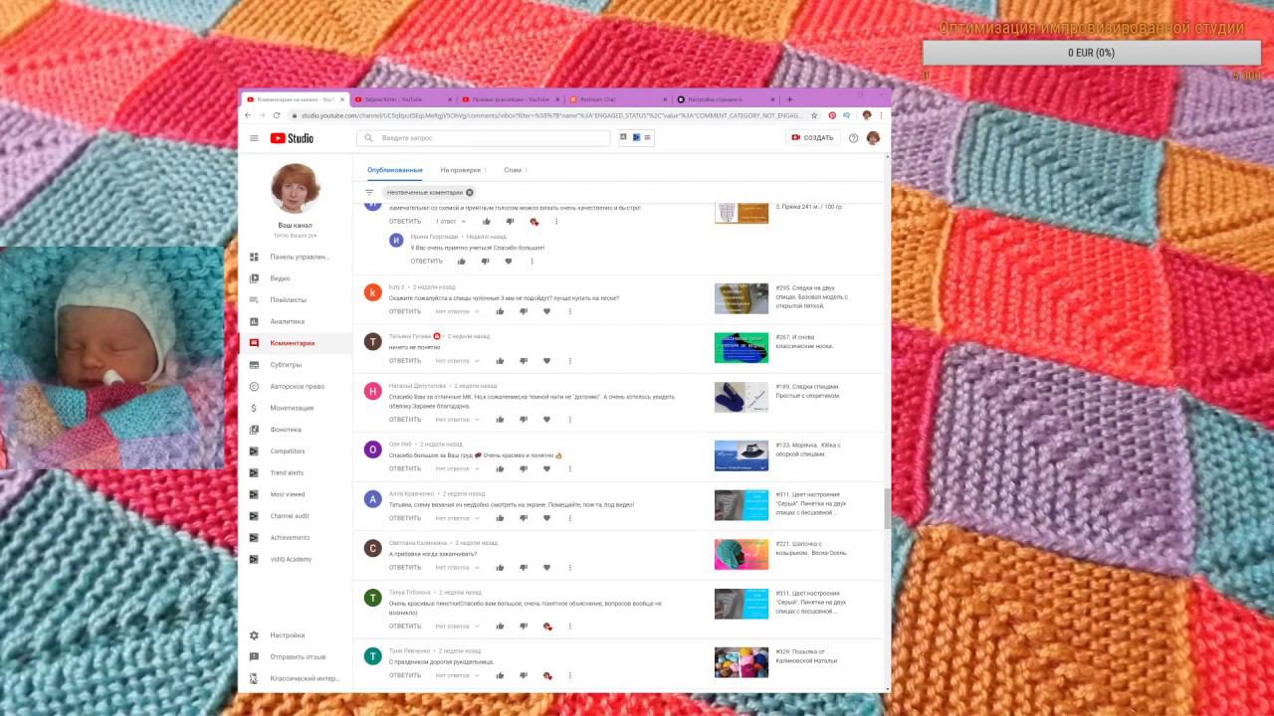Expand 'Нет ответов' under Светлана Калинкина's comment

tap(457, 568)
